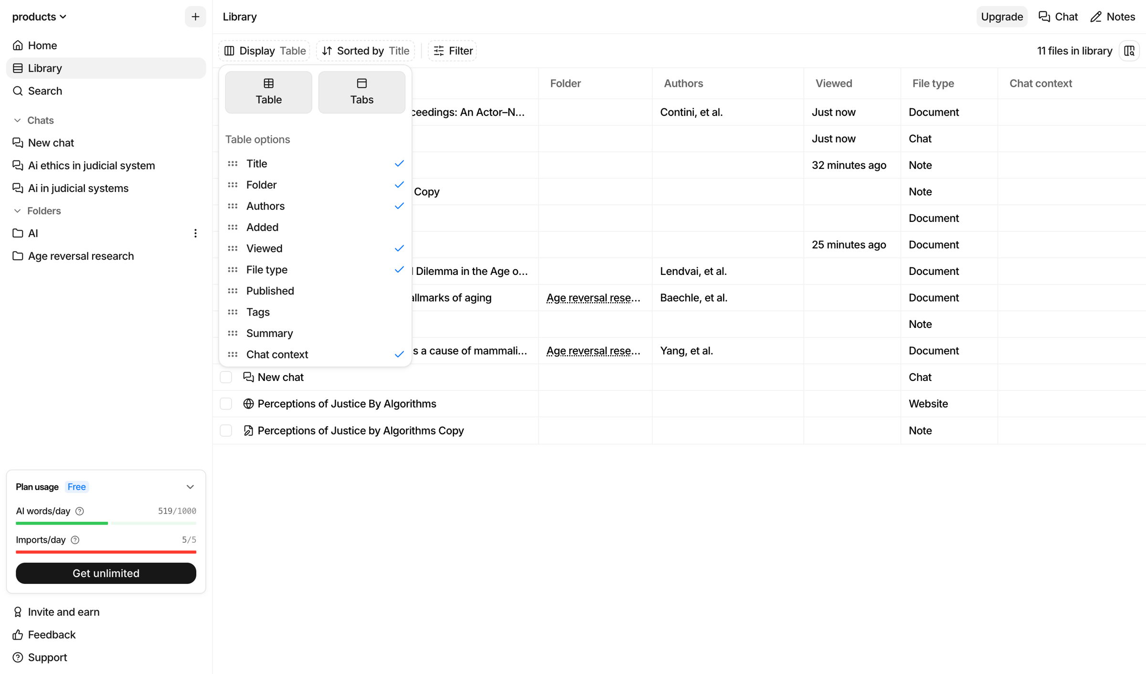The height and width of the screenshot is (674, 1146).
Task: Click the Invite and earn badge icon
Action: (18, 612)
